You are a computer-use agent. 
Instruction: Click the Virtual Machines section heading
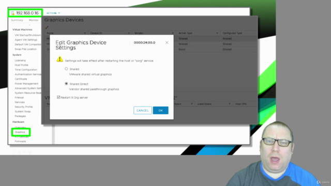click(22, 30)
